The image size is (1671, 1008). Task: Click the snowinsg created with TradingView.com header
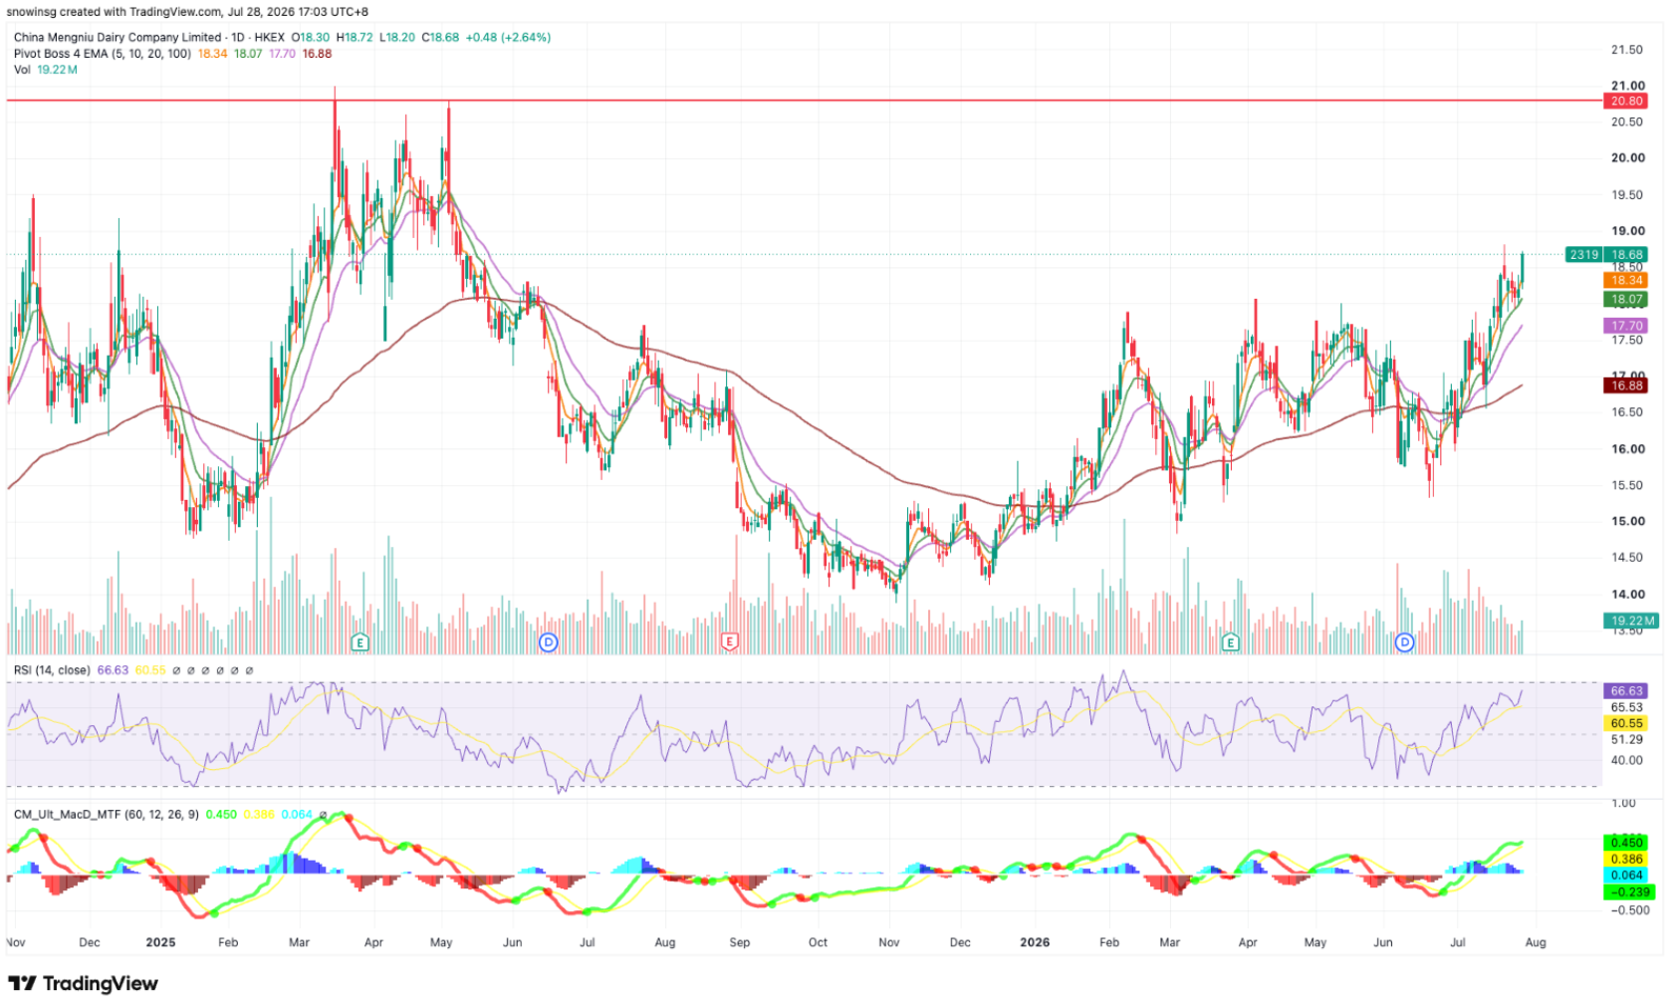(x=187, y=12)
